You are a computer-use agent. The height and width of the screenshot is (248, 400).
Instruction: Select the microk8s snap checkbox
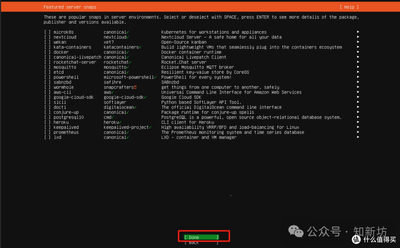(x=47, y=32)
